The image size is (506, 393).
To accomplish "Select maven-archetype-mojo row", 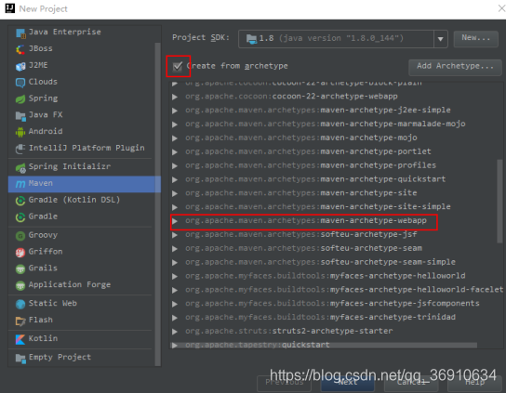I will 336,138.
